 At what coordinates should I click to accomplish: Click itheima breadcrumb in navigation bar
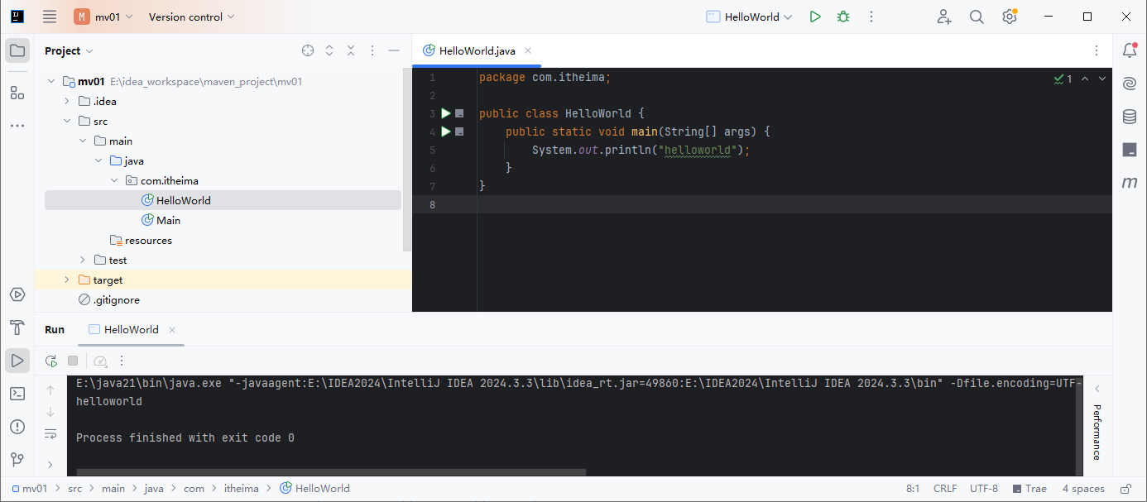[242, 489]
